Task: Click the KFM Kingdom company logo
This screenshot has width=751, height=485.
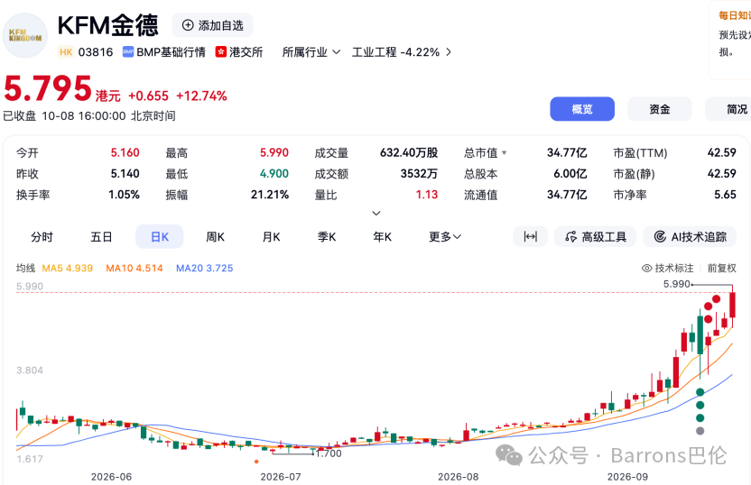Action: point(25,35)
